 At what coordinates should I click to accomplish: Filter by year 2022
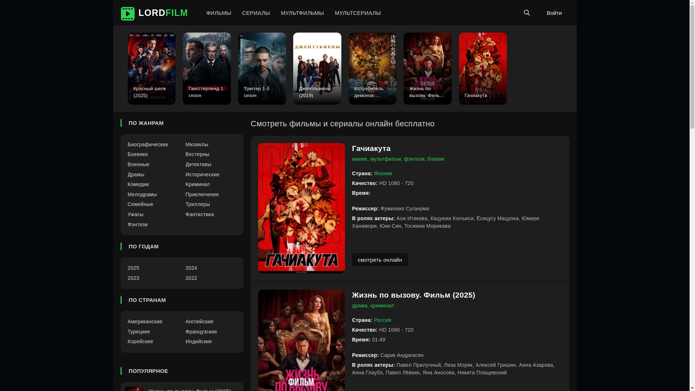point(191,278)
